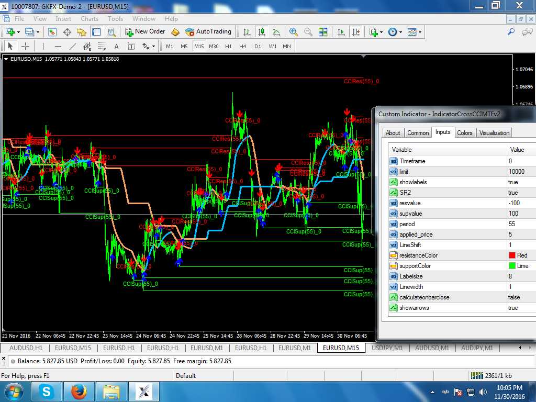
Task: Toggle the AutoTrading button
Action: tap(208, 32)
